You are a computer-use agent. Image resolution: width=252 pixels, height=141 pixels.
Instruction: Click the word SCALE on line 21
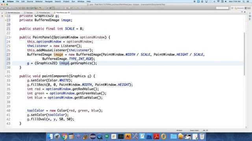pyautogui.click(x=70, y=29)
